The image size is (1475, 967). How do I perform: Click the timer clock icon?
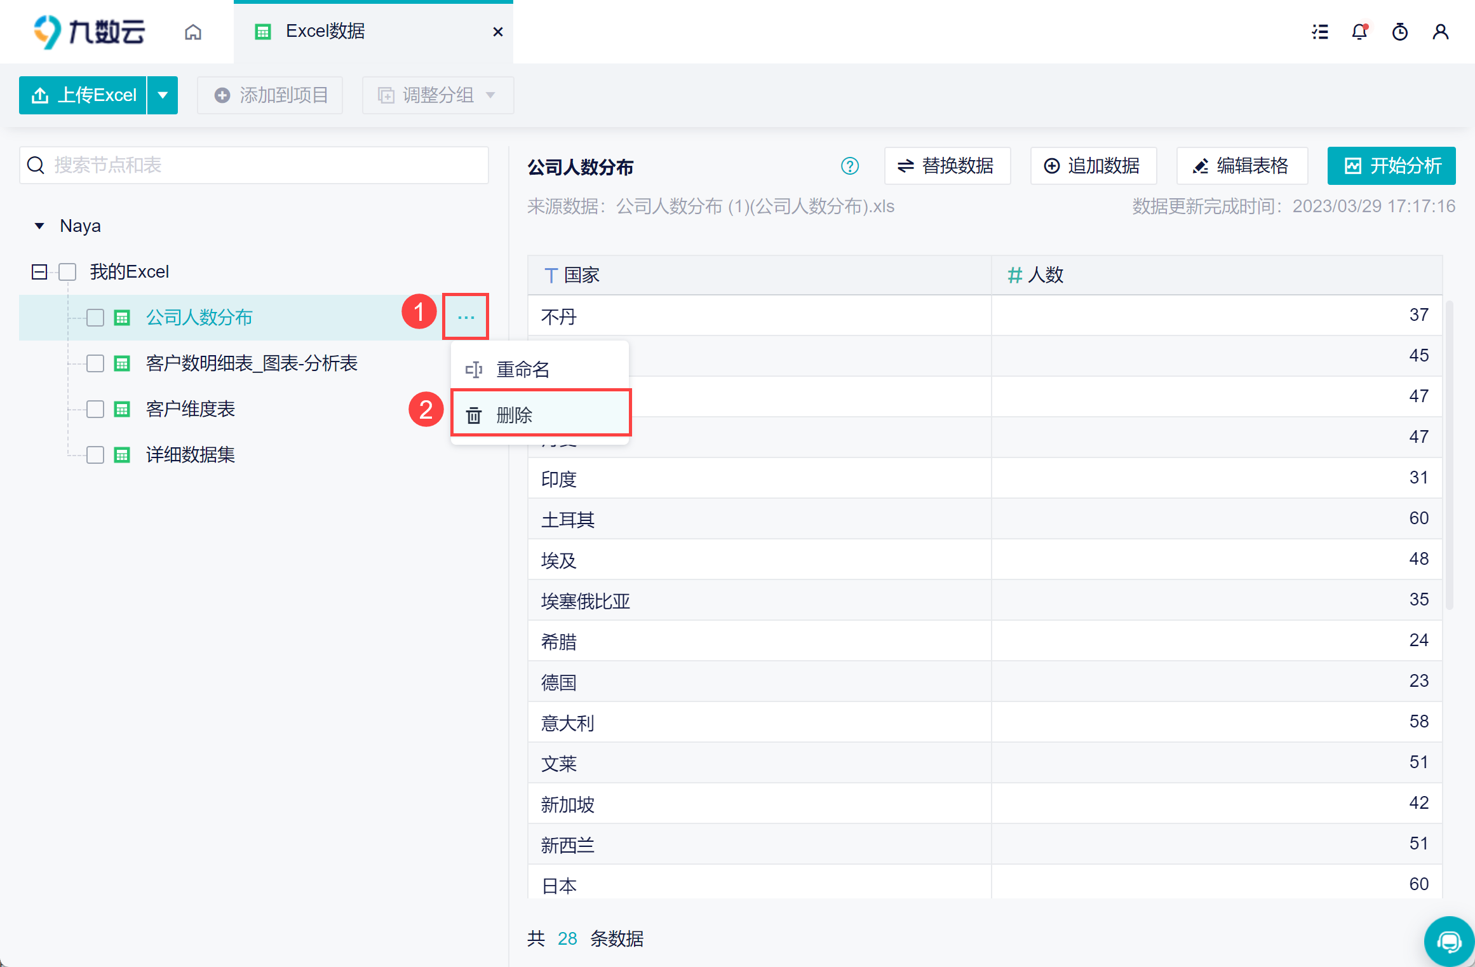pos(1400,32)
